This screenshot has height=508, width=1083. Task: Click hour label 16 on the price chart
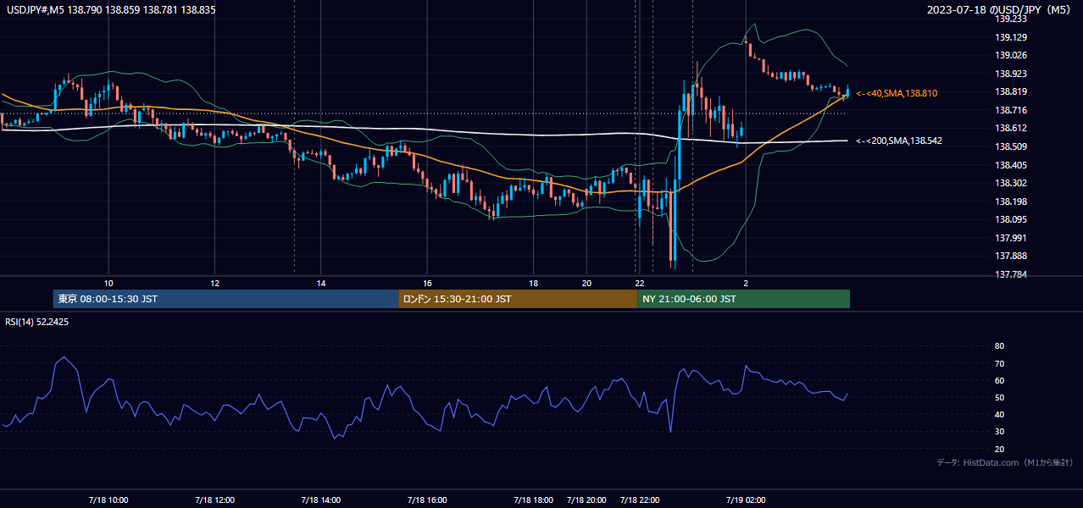(427, 283)
